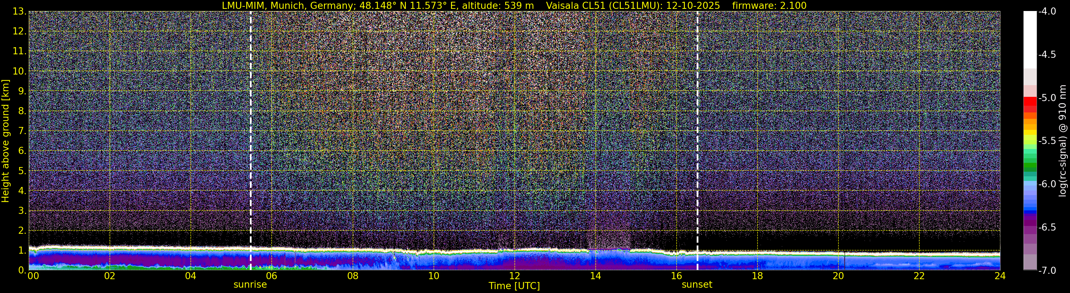Click the '-5.5' colorbar tick label
Image resolution: width=1070 pixels, height=293 pixels.
click(x=1047, y=141)
